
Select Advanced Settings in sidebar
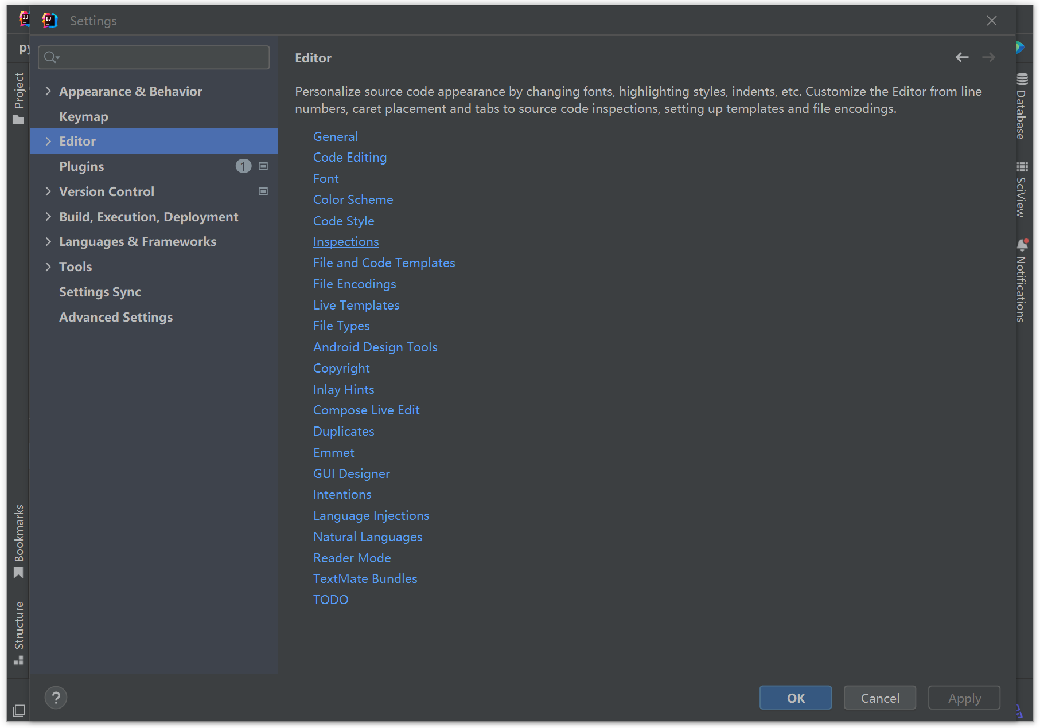click(116, 316)
